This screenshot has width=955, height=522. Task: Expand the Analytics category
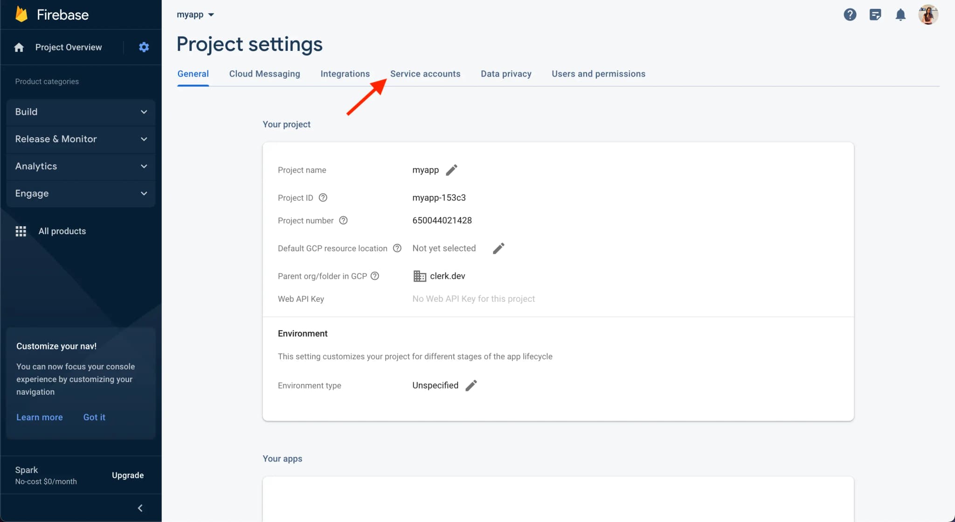[x=81, y=166]
